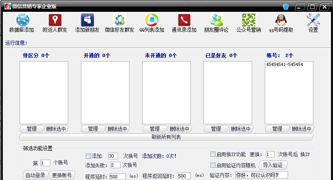Screen dimensions: 333x180
Task: Maximize the 微信营销专家 window
Action: coord(312,7)
